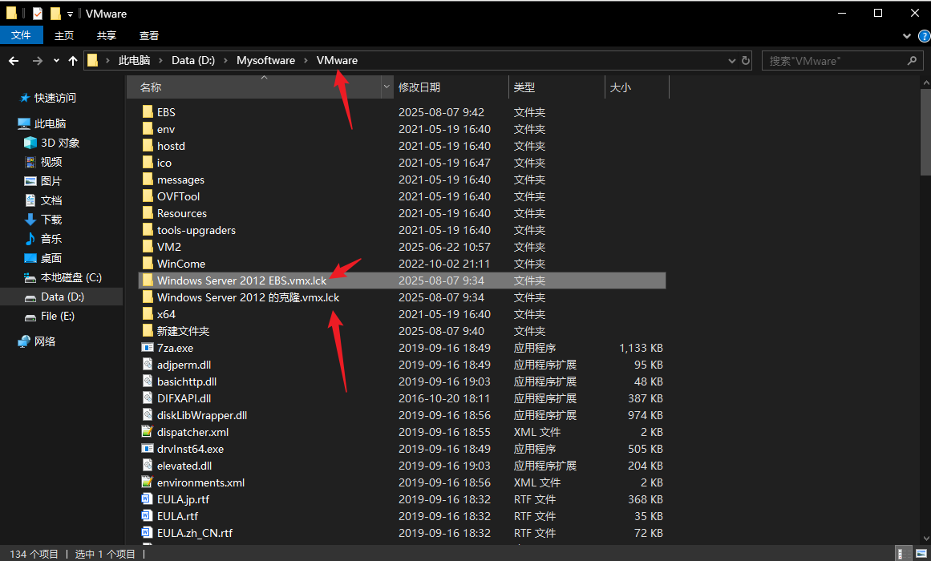
Task: Select the OVFTool folder icon
Action: click(148, 196)
